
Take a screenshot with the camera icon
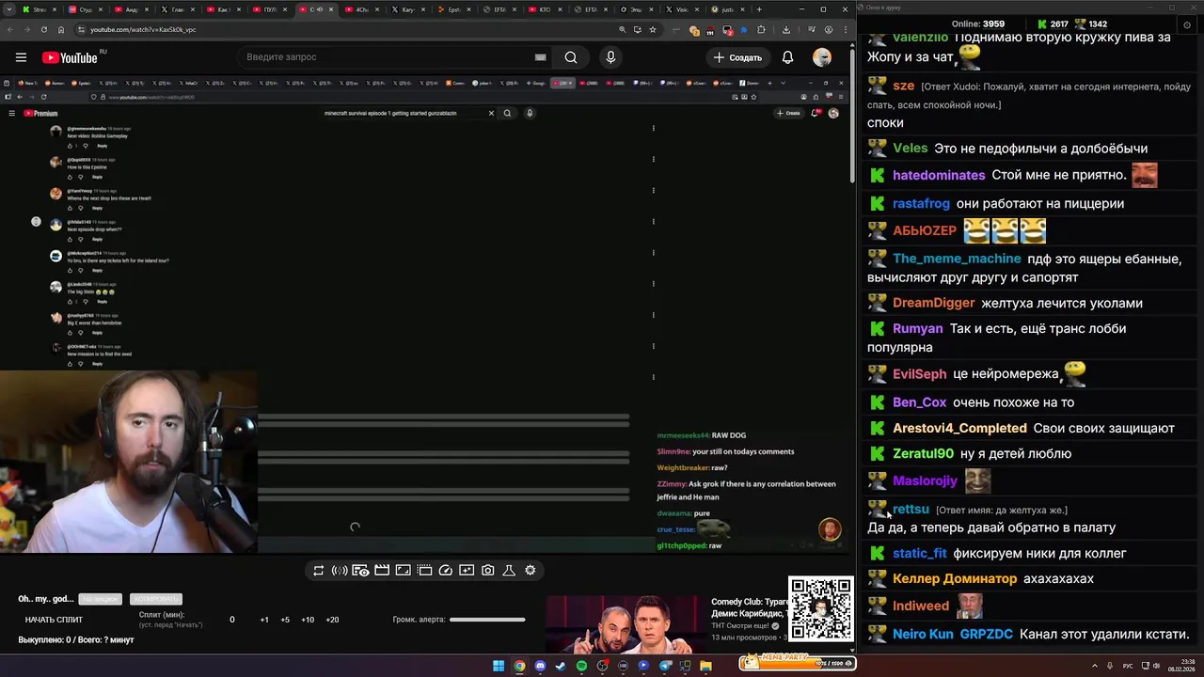(488, 570)
